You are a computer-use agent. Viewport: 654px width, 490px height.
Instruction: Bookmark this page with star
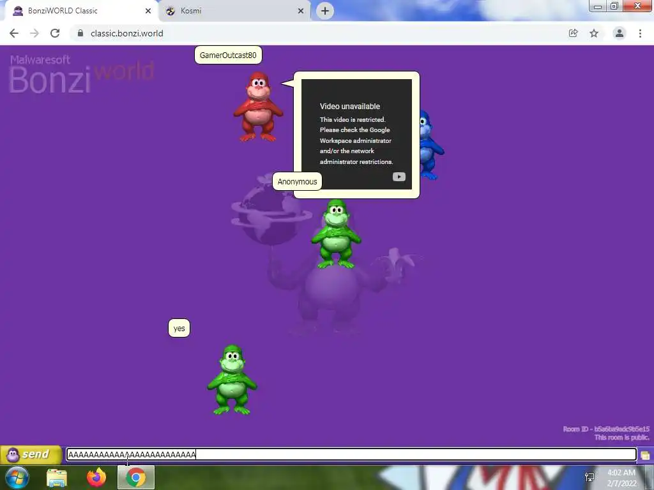[594, 33]
